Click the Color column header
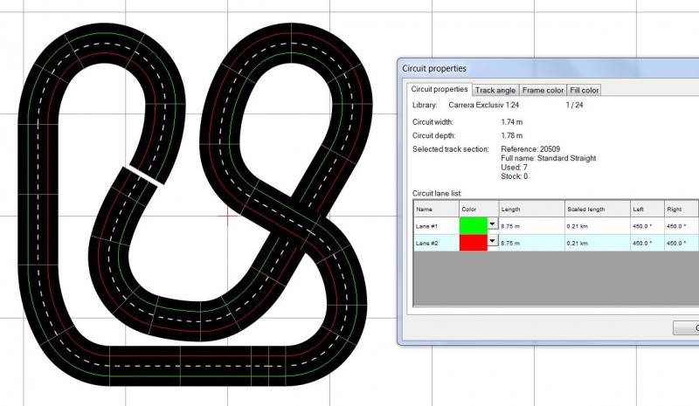Screen dimensions: 699x406 click(x=478, y=209)
